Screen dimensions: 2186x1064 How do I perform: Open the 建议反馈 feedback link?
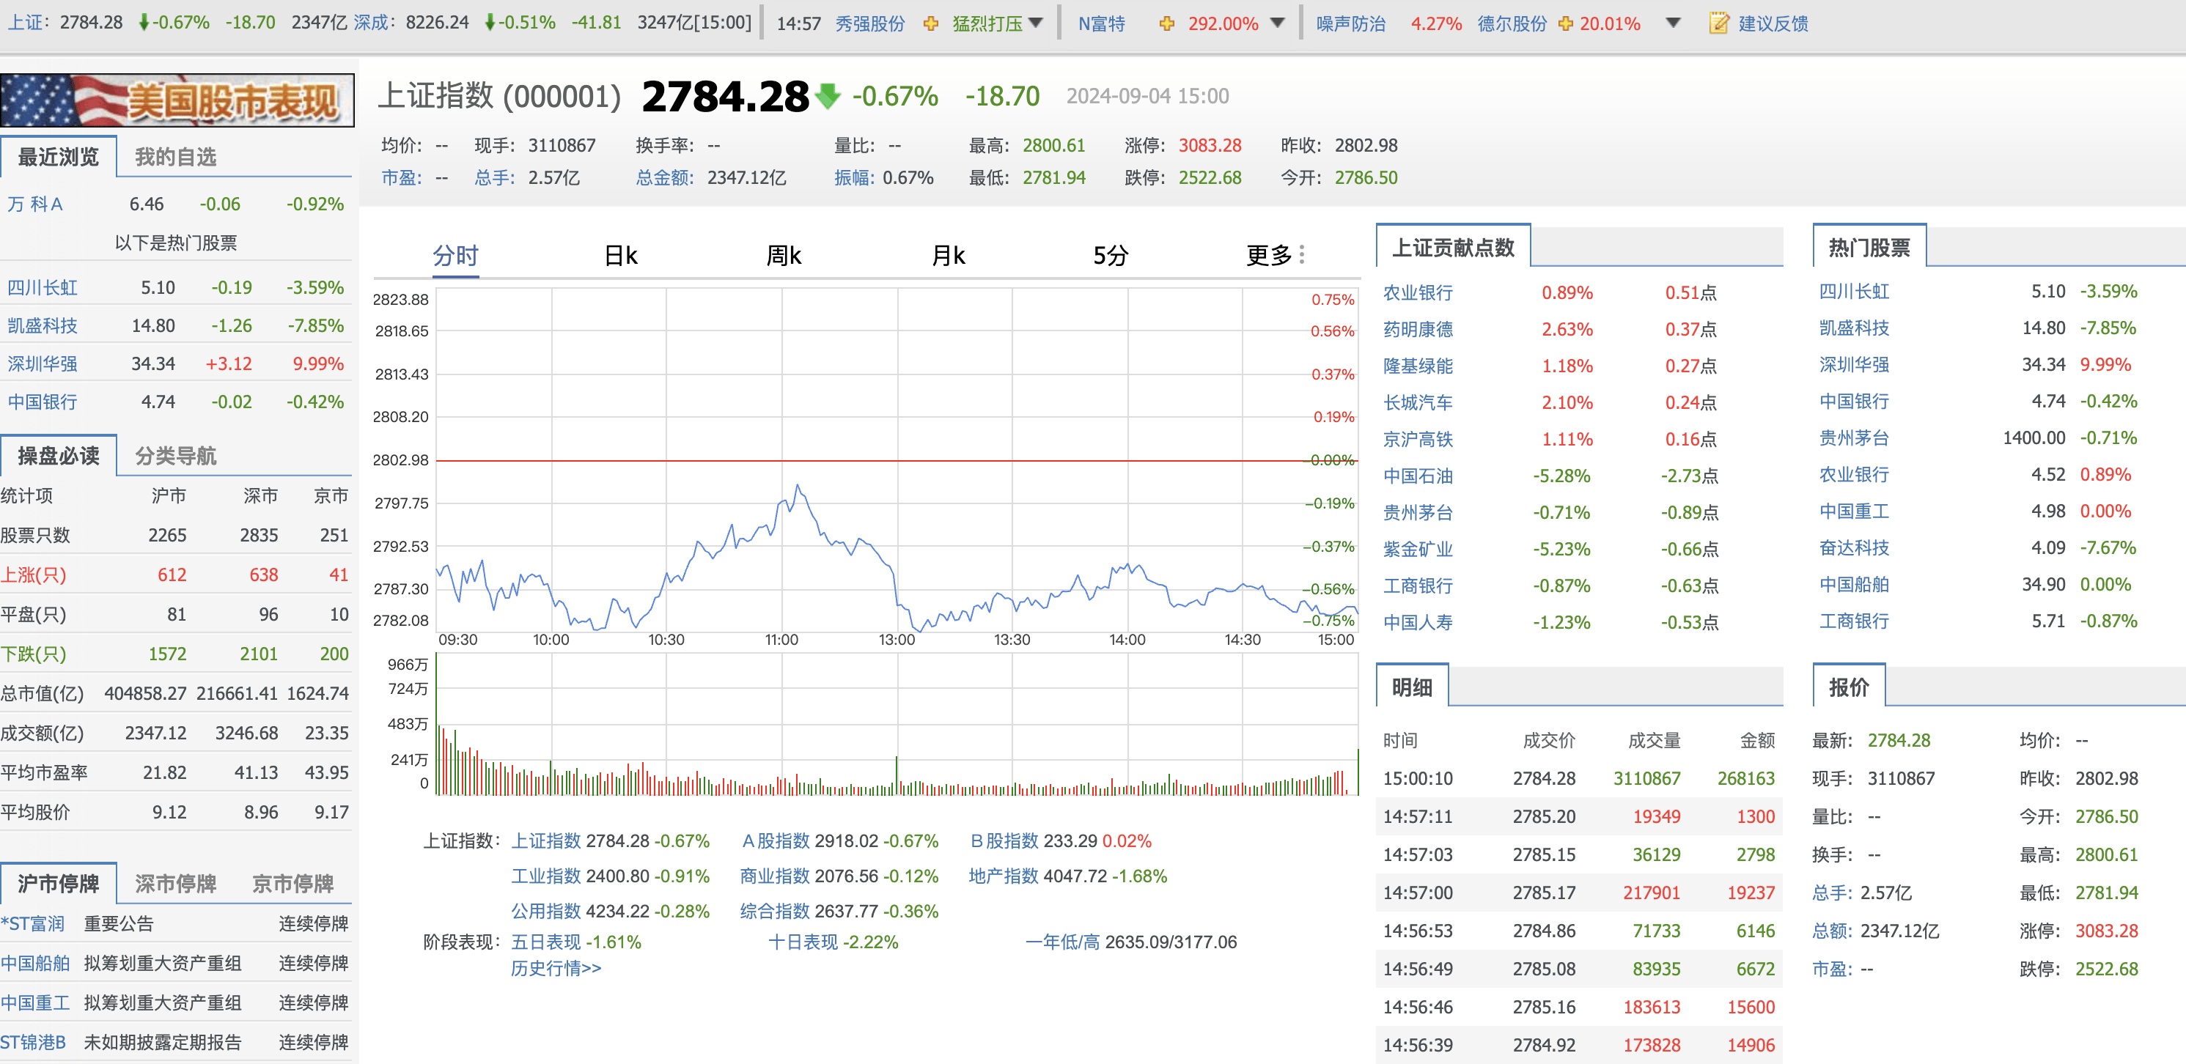1773,23
